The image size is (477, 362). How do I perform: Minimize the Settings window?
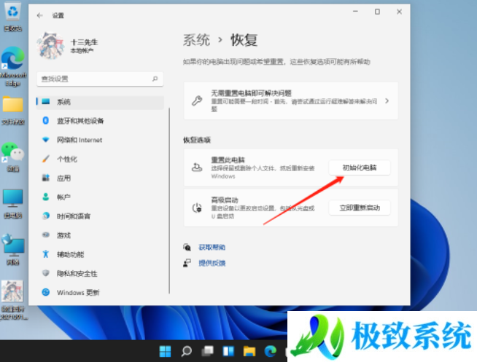pos(355,12)
